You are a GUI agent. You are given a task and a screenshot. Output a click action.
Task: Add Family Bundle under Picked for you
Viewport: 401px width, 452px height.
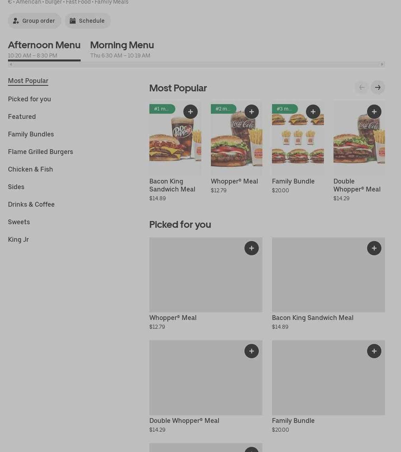click(374, 351)
